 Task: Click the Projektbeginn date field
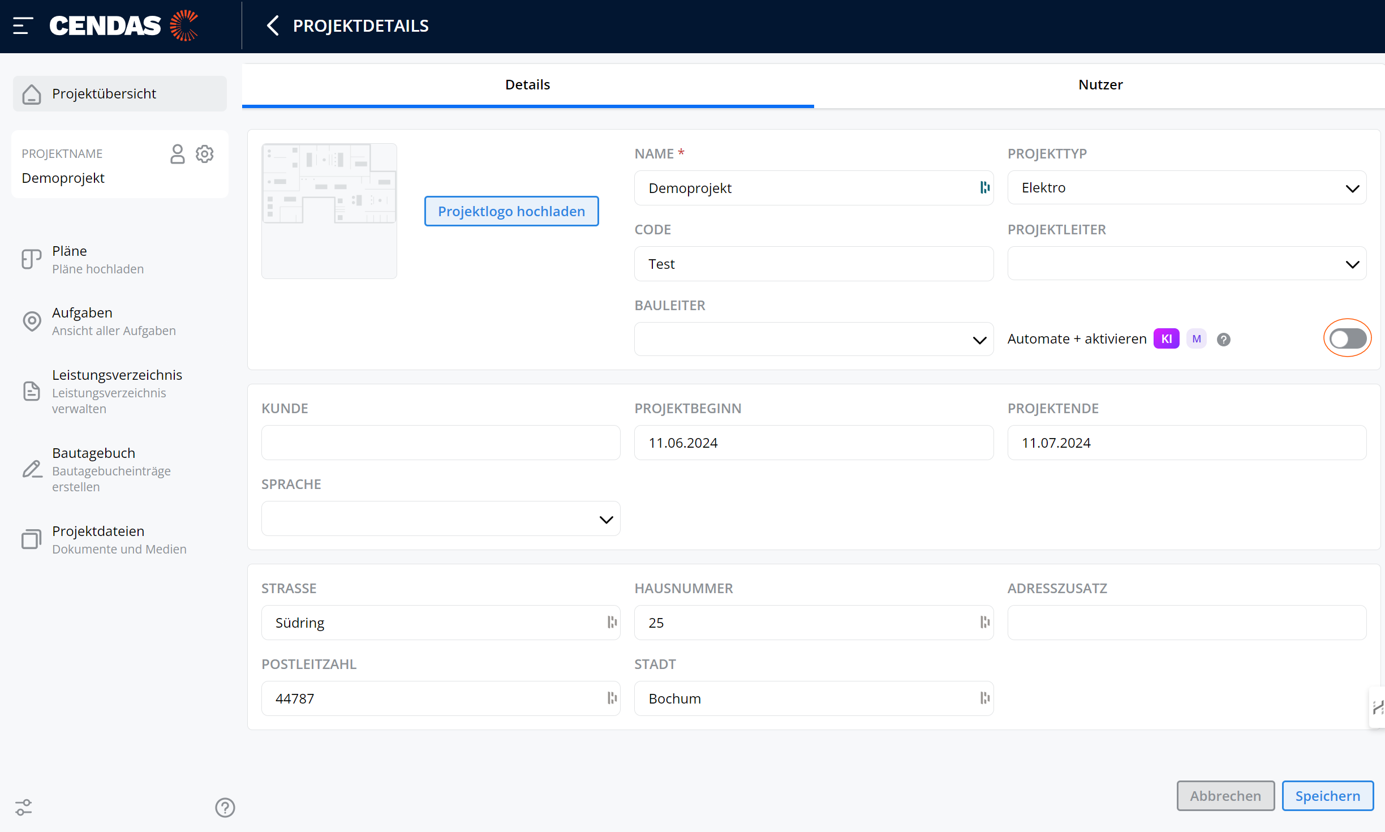pos(814,443)
